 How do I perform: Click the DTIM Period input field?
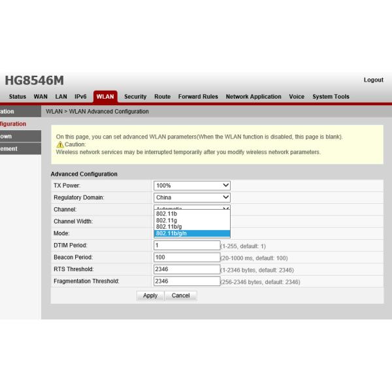(x=187, y=246)
